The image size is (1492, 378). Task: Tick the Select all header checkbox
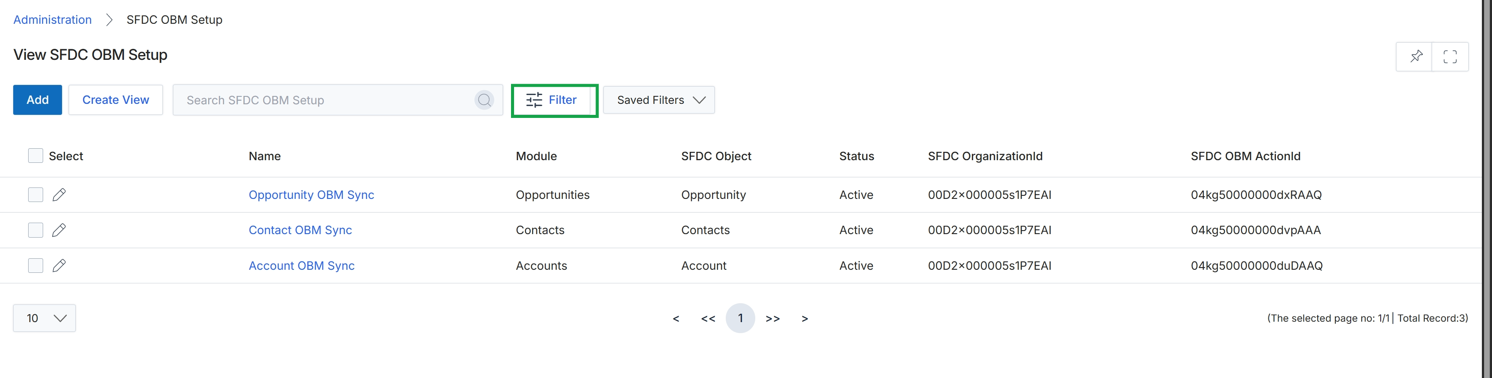pyautogui.click(x=35, y=156)
